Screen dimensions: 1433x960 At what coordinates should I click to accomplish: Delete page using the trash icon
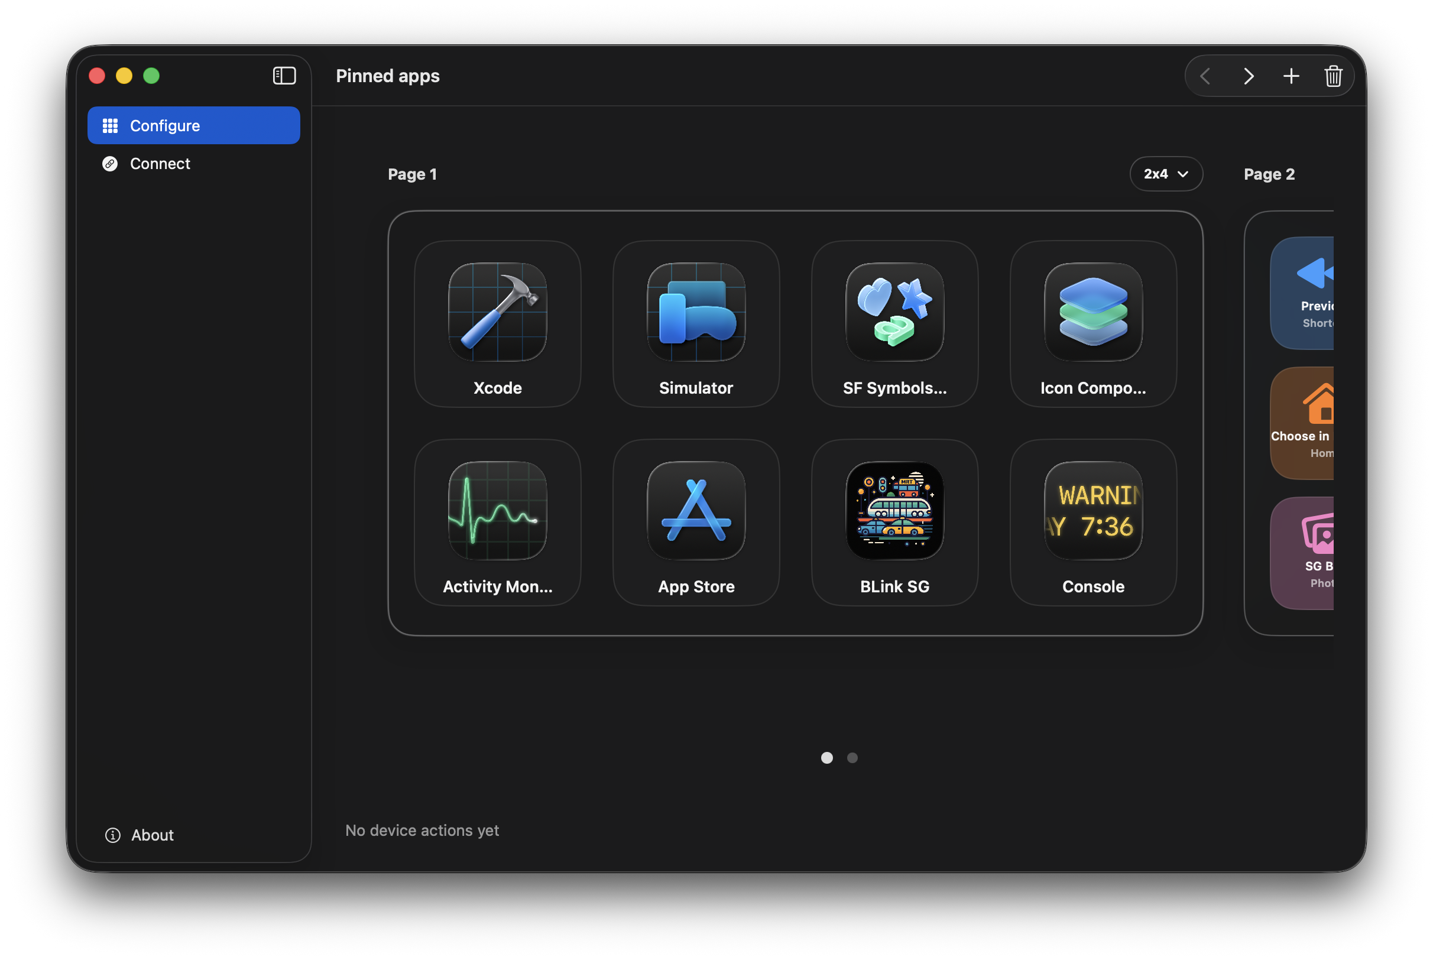pos(1333,76)
